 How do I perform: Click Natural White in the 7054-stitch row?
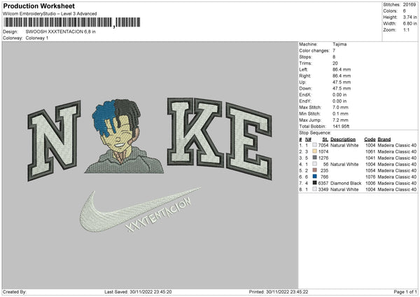tap(344, 145)
